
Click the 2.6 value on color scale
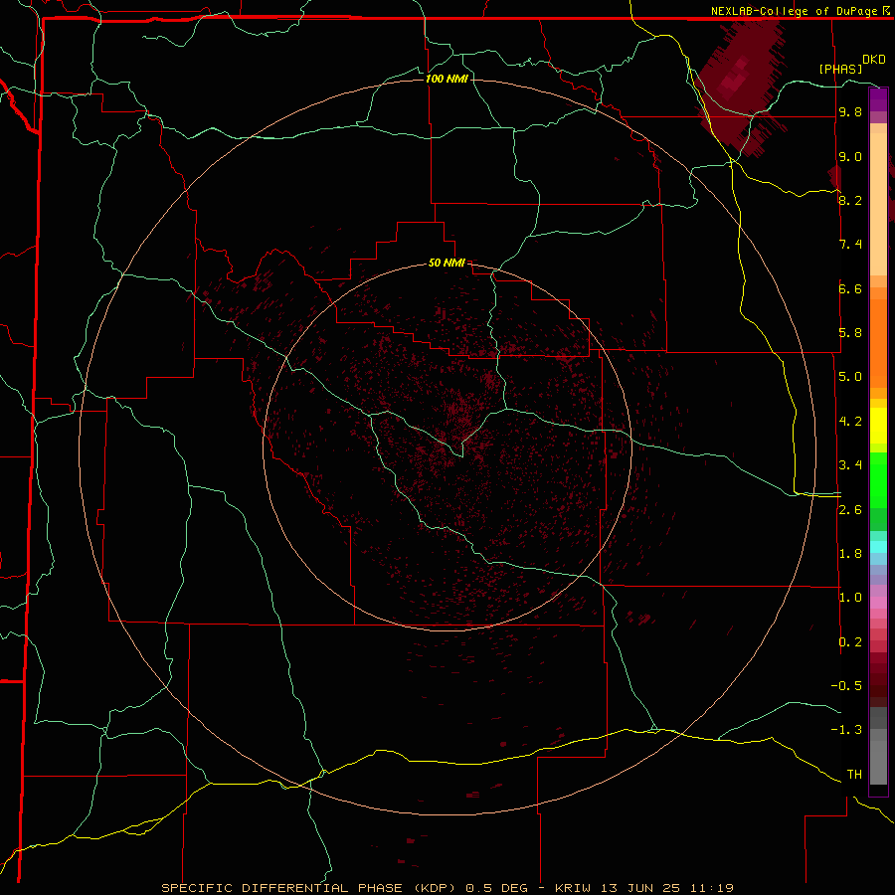pyautogui.click(x=850, y=510)
